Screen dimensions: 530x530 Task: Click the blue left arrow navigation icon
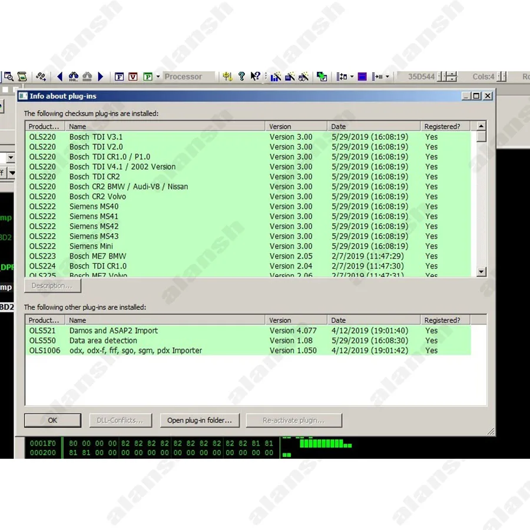click(60, 77)
